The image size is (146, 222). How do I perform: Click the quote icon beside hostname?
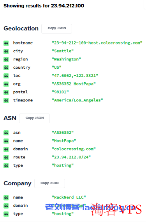6,43
